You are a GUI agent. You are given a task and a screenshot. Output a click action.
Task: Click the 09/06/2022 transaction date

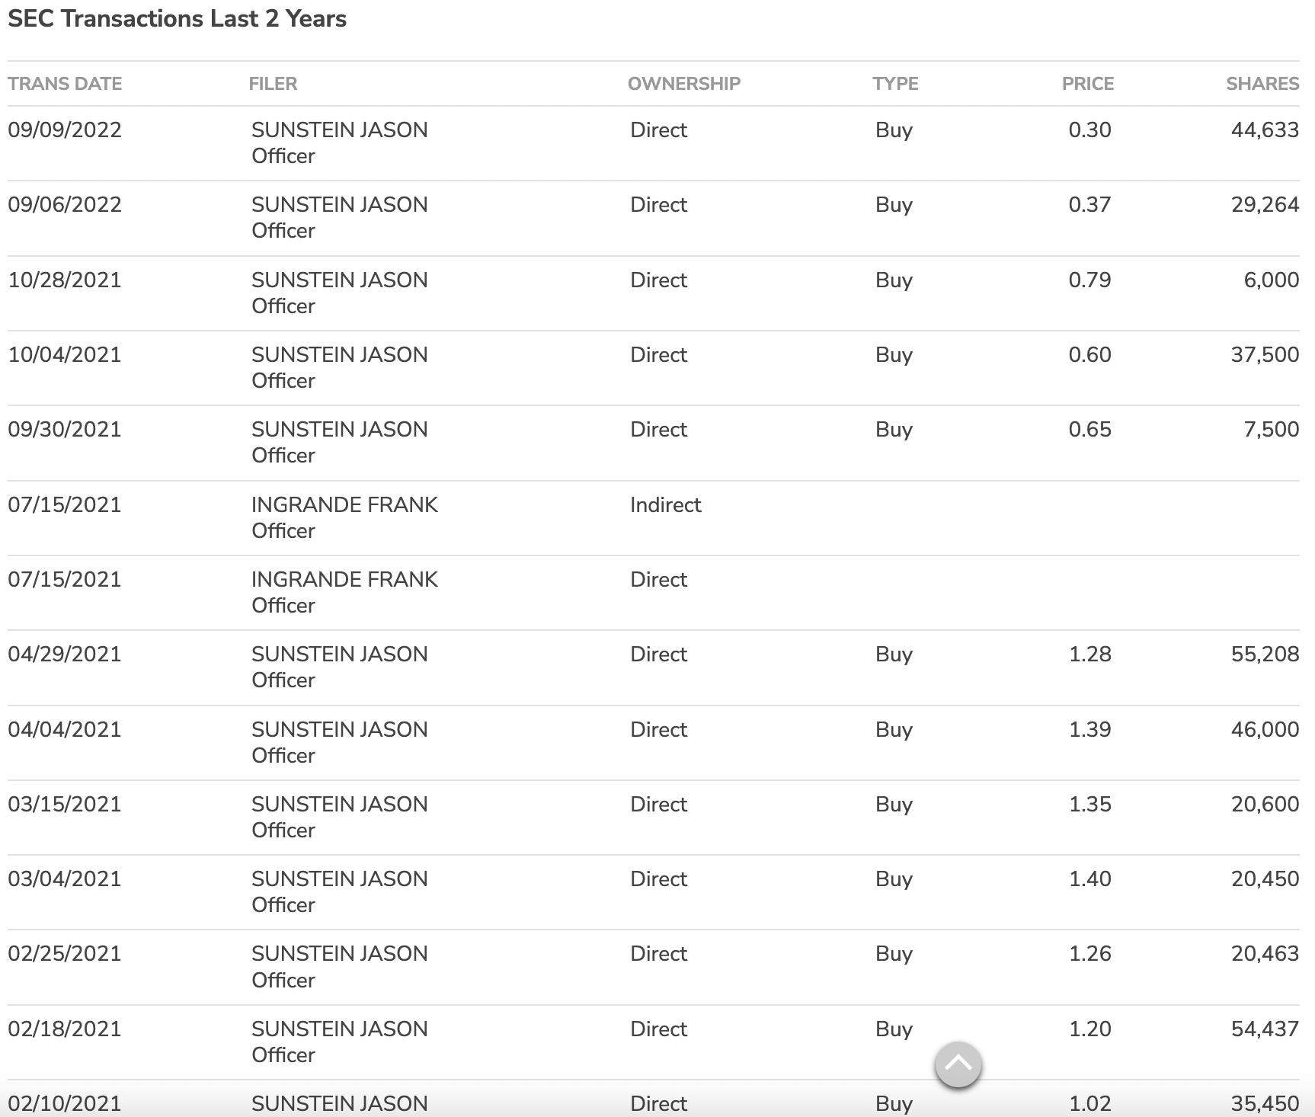[x=65, y=205]
